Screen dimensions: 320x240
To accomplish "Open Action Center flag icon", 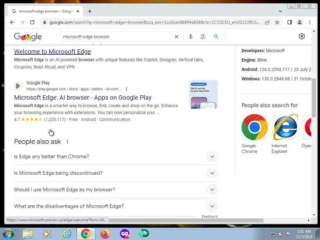I will 288,234.
